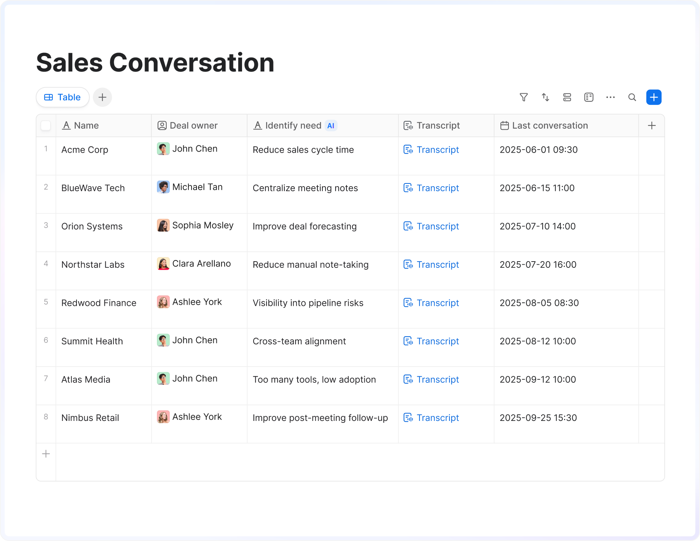
Task: Open the group records icon
Action: [x=567, y=97]
